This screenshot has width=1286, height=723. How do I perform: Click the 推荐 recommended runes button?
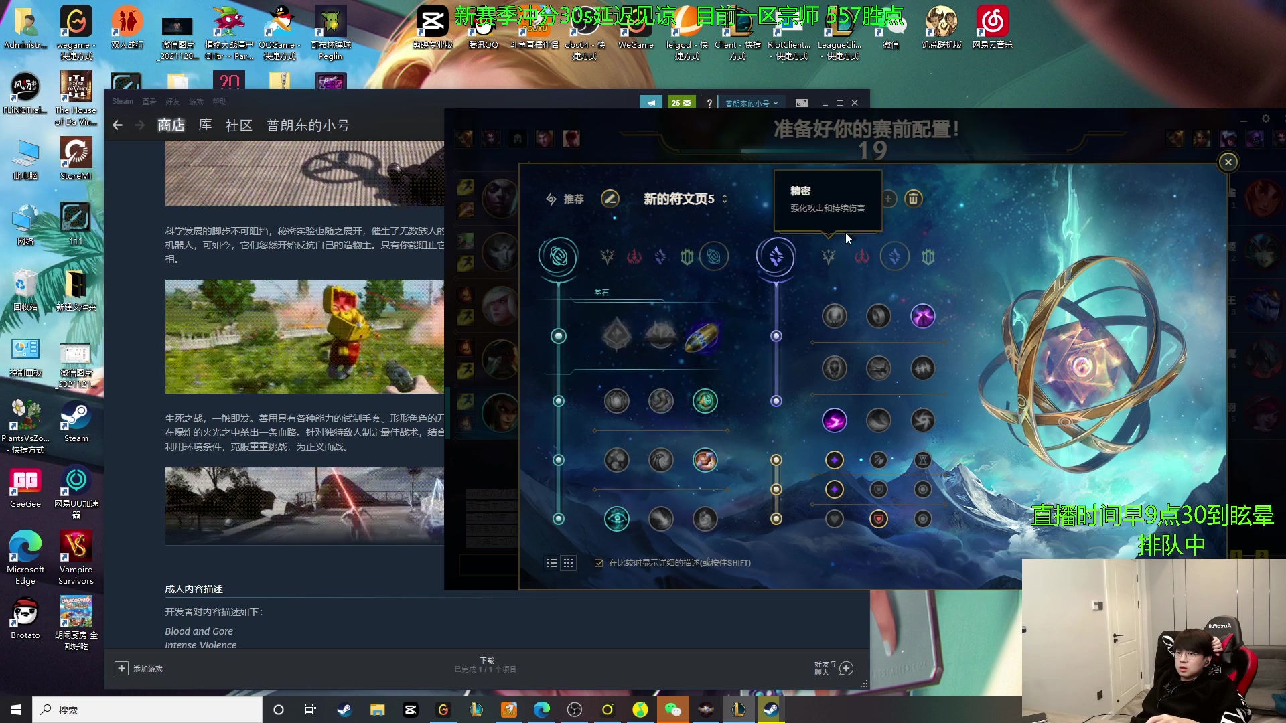(x=565, y=199)
